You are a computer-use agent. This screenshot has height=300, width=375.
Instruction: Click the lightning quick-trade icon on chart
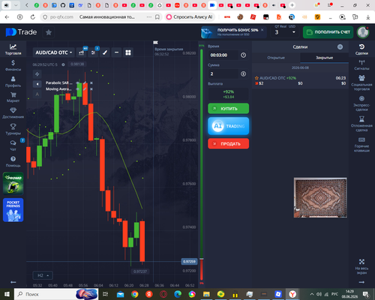pos(37,74)
